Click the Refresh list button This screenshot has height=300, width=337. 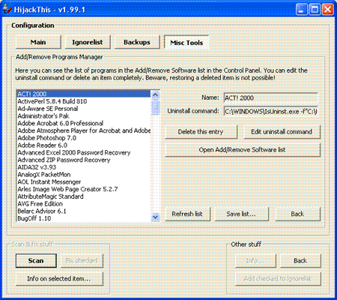click(x=187, y=214)
